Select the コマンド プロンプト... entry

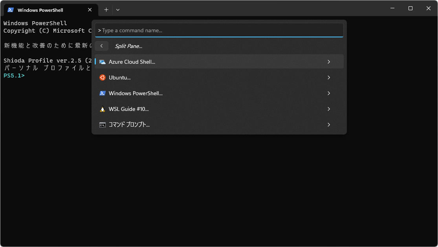[x=219, y=125]
